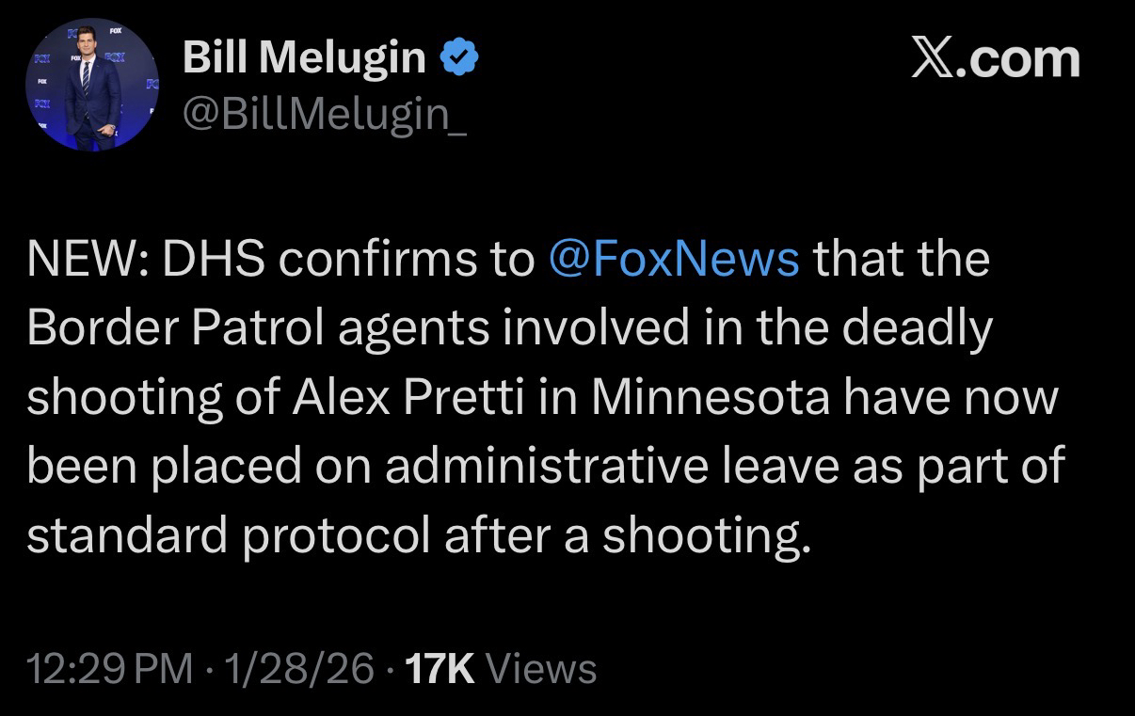Image resolution: width=1135 pixels, height=716 pixels.
Task: Click the word shooting. ending the post
Action: (x=705, y=536)
